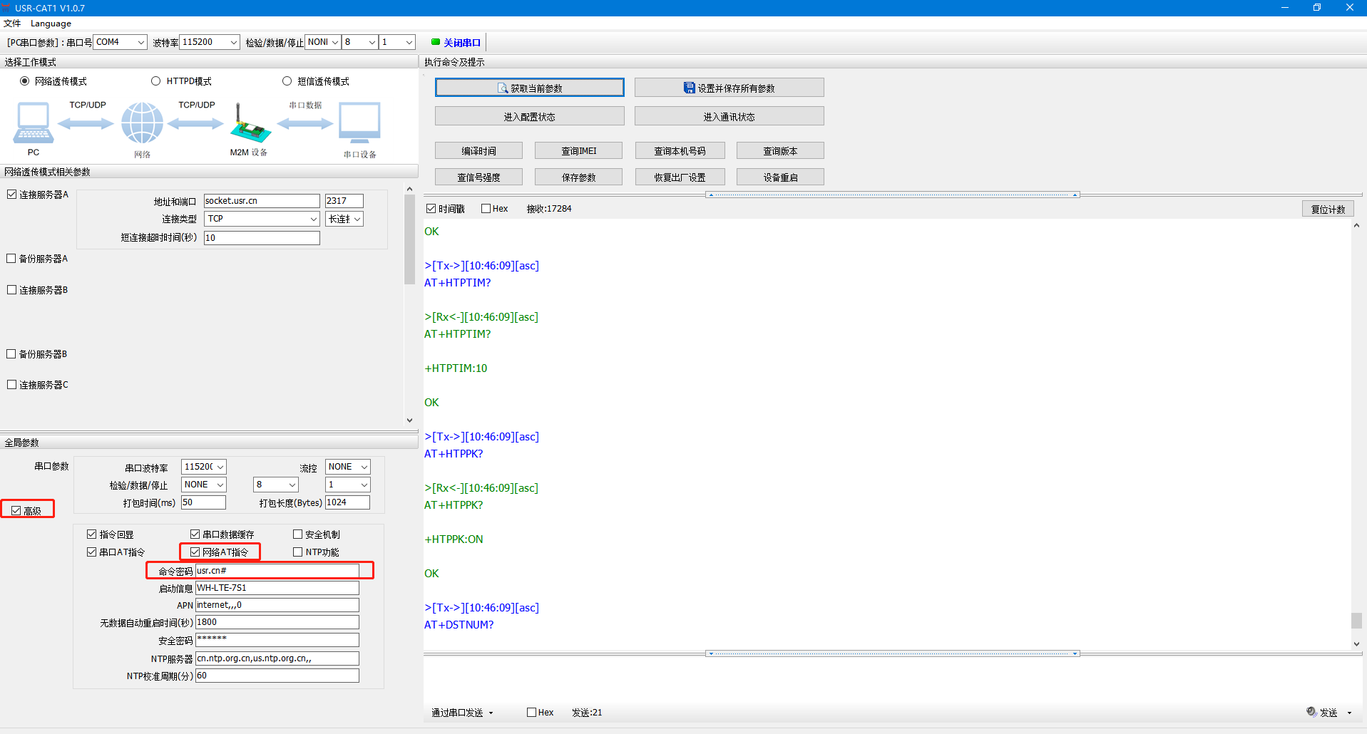Click the save disk icon on 设置并保存所有参数
This screenshot has height=734, width=1367.
coord(689,88)
